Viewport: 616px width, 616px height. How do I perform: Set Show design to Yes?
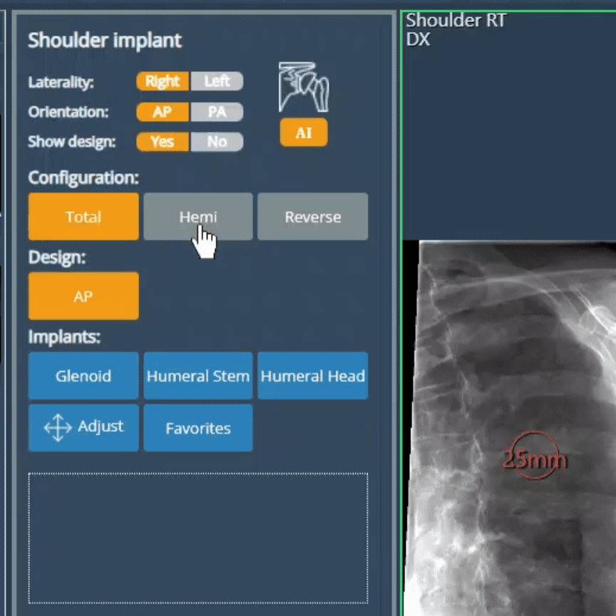point(163,142)
